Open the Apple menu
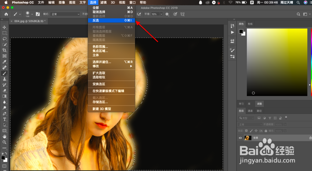Viewport: 312px width, 171px height. pyautogui.click(x=6, y=2)
